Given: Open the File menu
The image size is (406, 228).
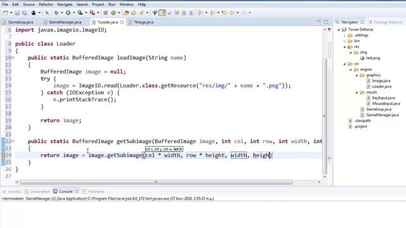Looking at the screenshot, I should (5, 4).
